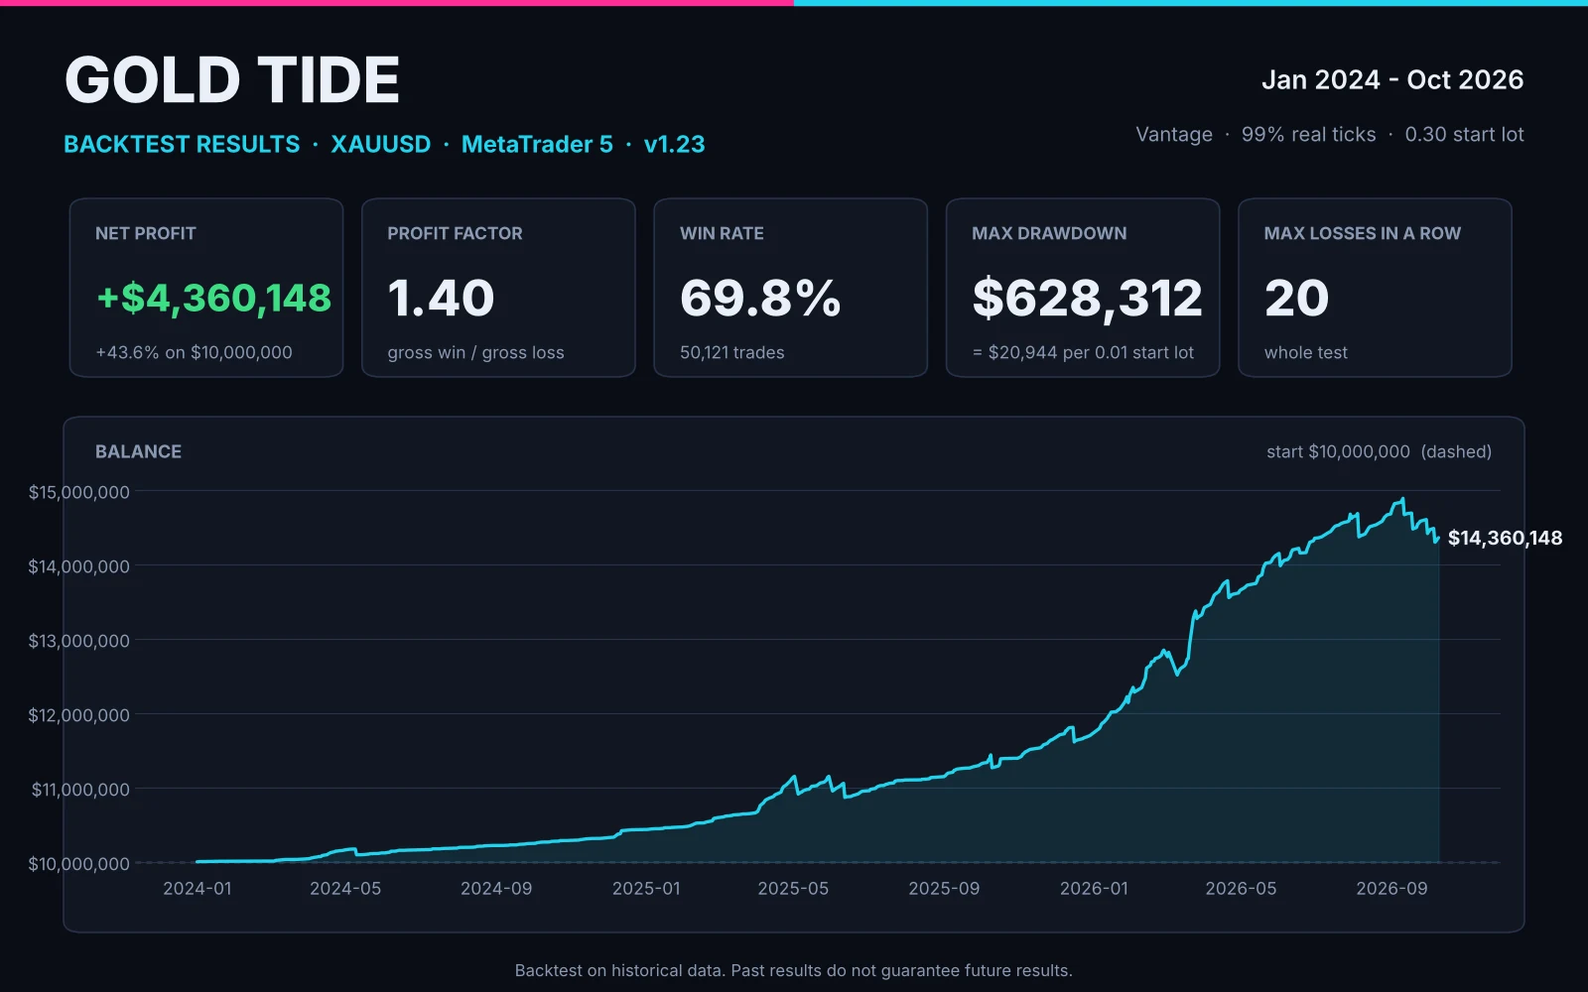Click the $13,000,000 y-axis label

tap(79, 641)
